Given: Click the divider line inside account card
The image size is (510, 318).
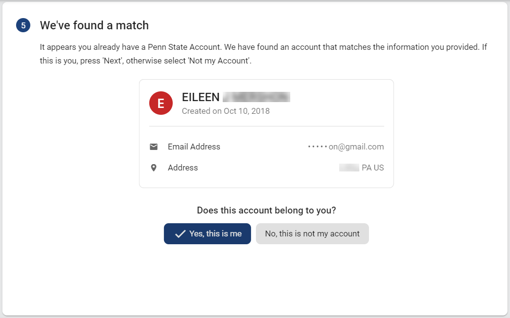Looking at the screenshot, I should (x=266, y=126).
